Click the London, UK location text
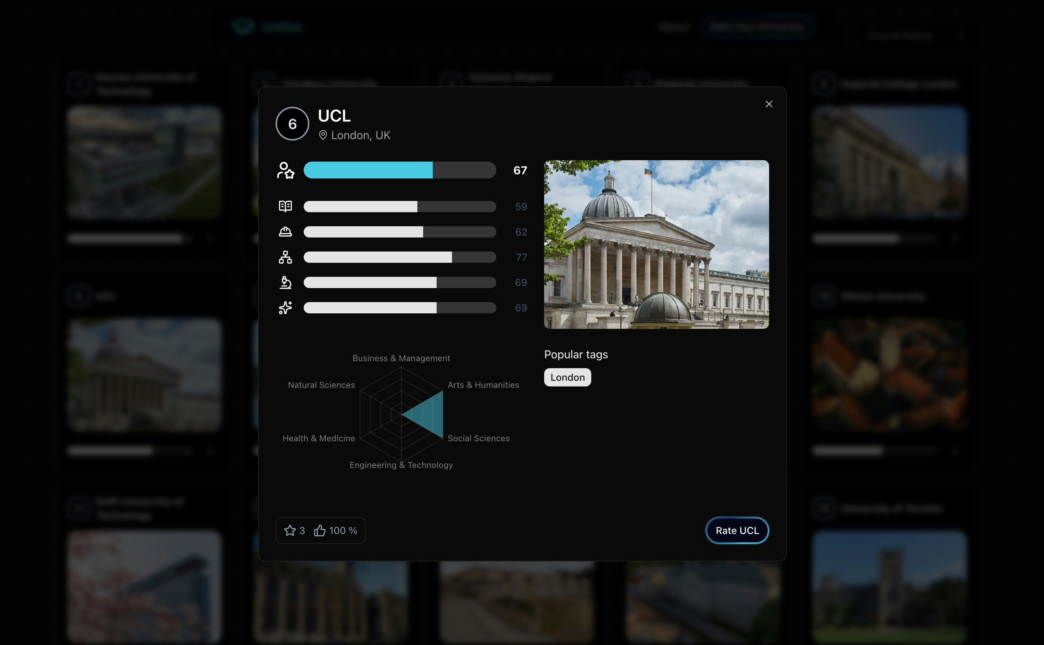The height and width of the screenshot is (645, 1044). (x=361, y=135)
